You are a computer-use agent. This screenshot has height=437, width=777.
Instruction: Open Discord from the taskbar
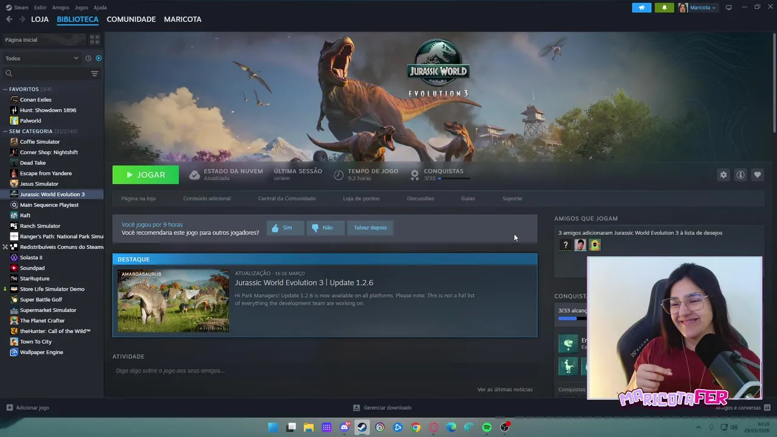tap(344, 427)
